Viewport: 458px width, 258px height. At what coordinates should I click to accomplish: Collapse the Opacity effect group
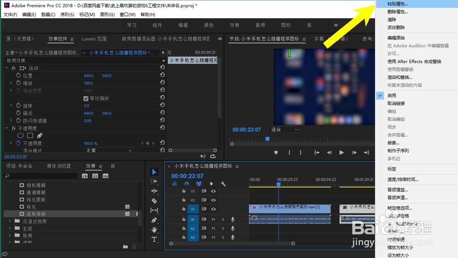click(x=7, y=128)
